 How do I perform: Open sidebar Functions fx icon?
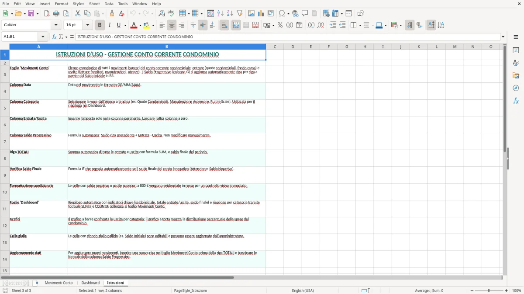pos(516,101)
